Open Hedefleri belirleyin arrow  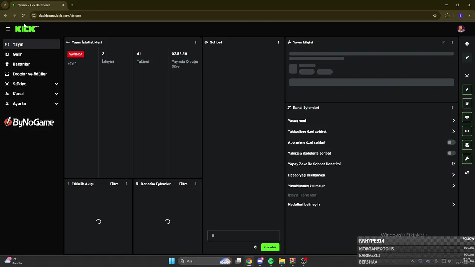[x=453, y=204]
